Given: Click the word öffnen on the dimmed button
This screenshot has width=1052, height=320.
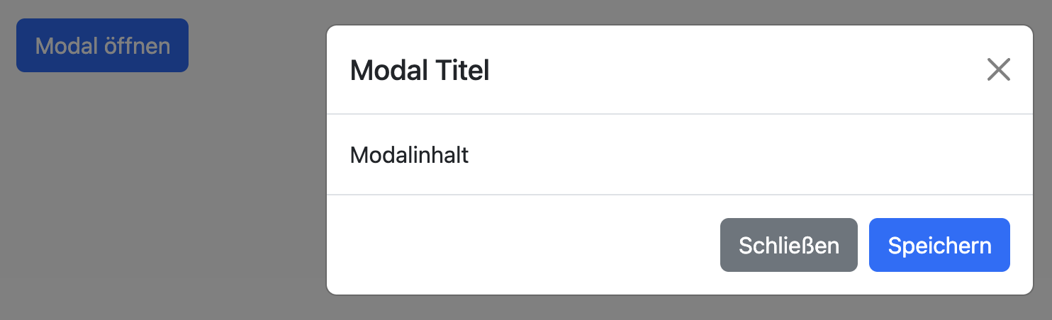Looking at the screenshot, I should [x=137, y=45].
